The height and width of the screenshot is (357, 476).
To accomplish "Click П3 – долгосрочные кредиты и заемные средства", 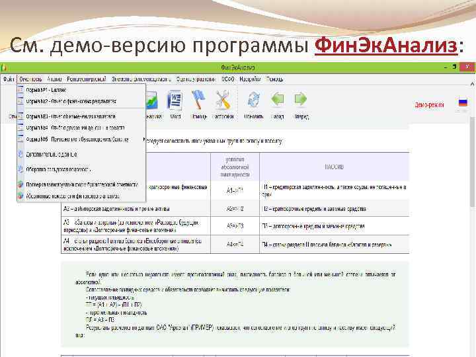I will (335, 226).
